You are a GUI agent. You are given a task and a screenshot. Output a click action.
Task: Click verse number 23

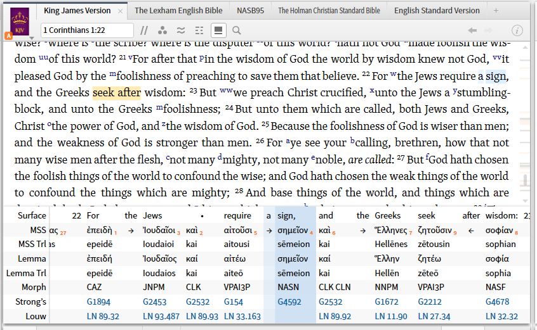(193, 91)
